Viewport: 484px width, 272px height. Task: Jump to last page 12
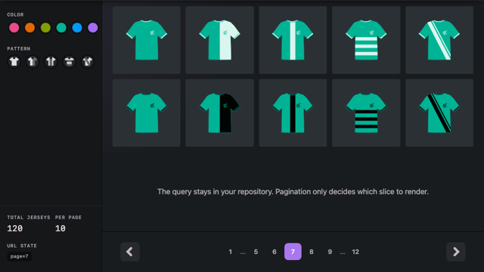355,252
